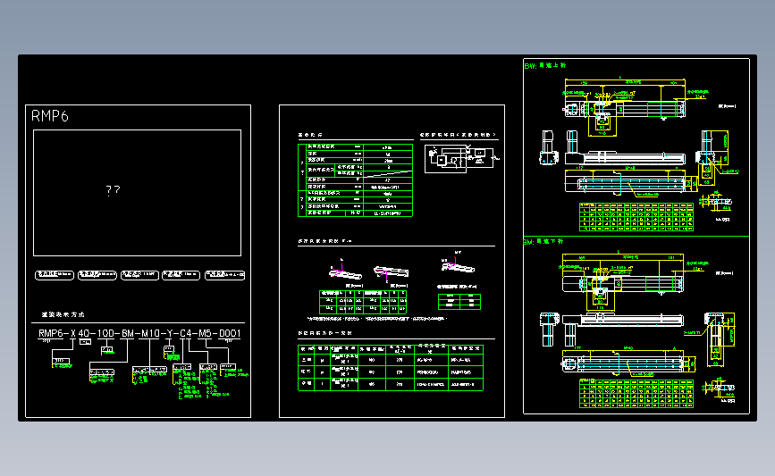Click the green dimension table under BW views
775x476 pixels.
click(x=636, y=217)
